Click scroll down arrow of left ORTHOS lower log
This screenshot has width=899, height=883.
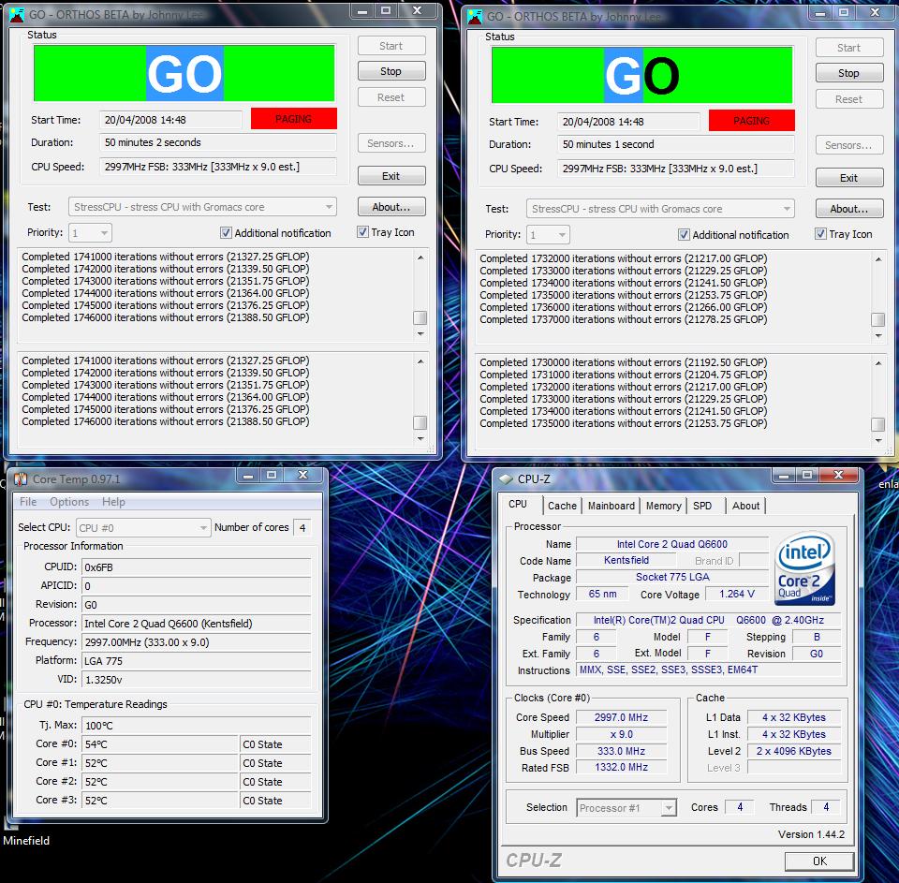point(420,438)
